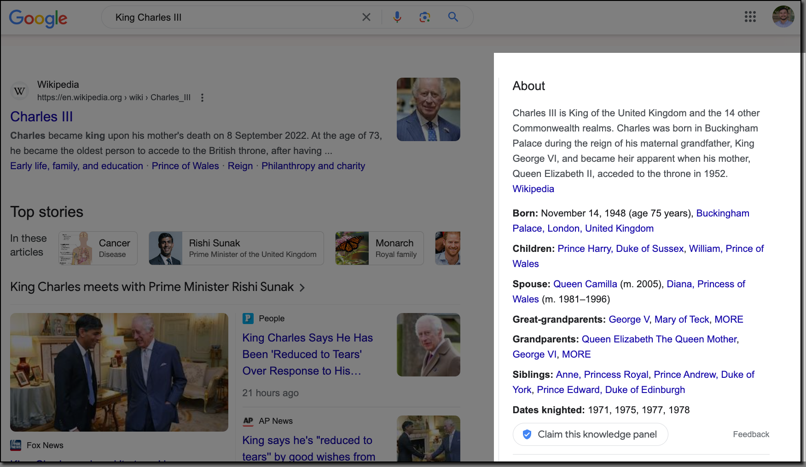
Task: Expand MORE in Grandparents row
Action: (x=576, y=354)
